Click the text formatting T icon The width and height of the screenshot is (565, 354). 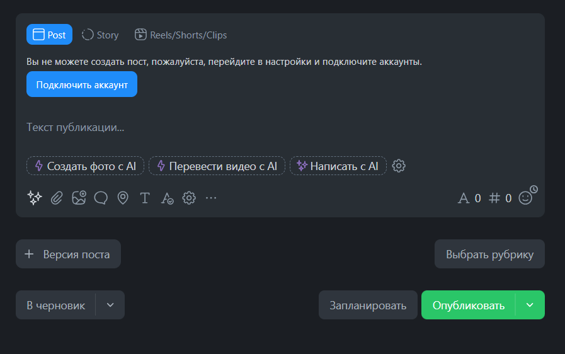click(145, 198)
